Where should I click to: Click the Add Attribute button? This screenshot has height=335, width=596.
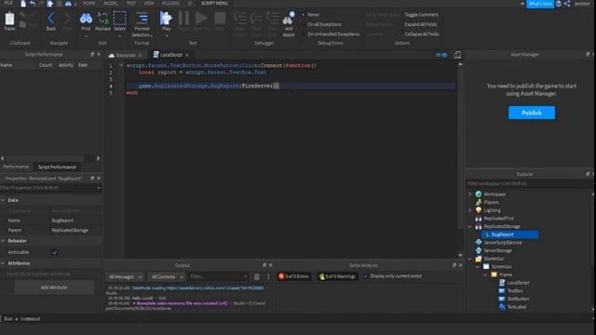point(54,288)
